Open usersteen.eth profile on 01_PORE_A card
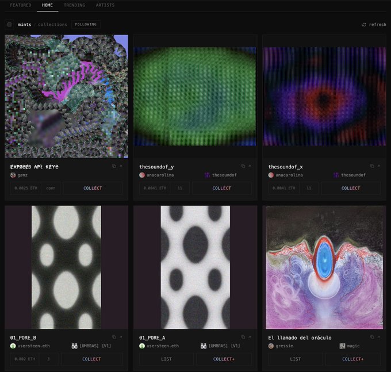The width and height of the screenshot is (391, 372). (163, 346)
